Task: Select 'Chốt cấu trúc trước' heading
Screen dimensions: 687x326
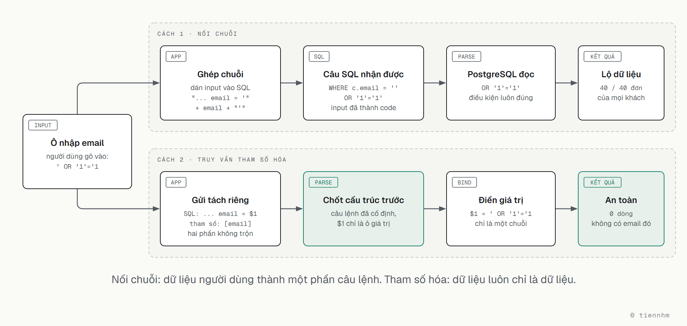Action: coord(364,200)
